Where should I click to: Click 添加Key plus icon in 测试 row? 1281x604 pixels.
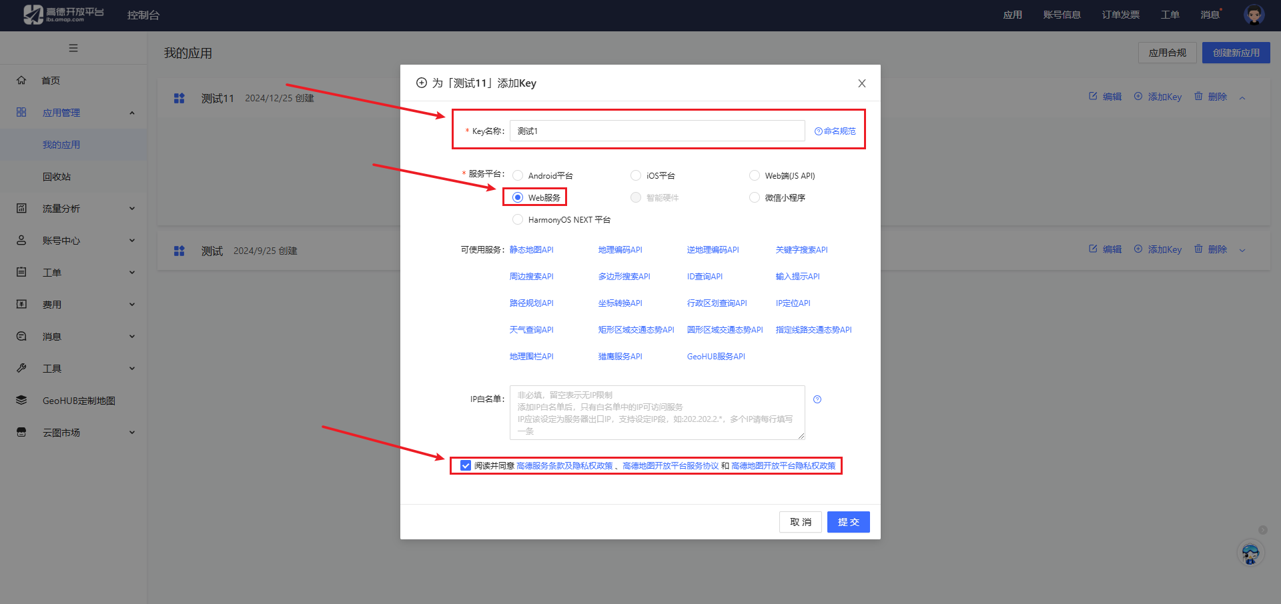[x=1138, y=249]
